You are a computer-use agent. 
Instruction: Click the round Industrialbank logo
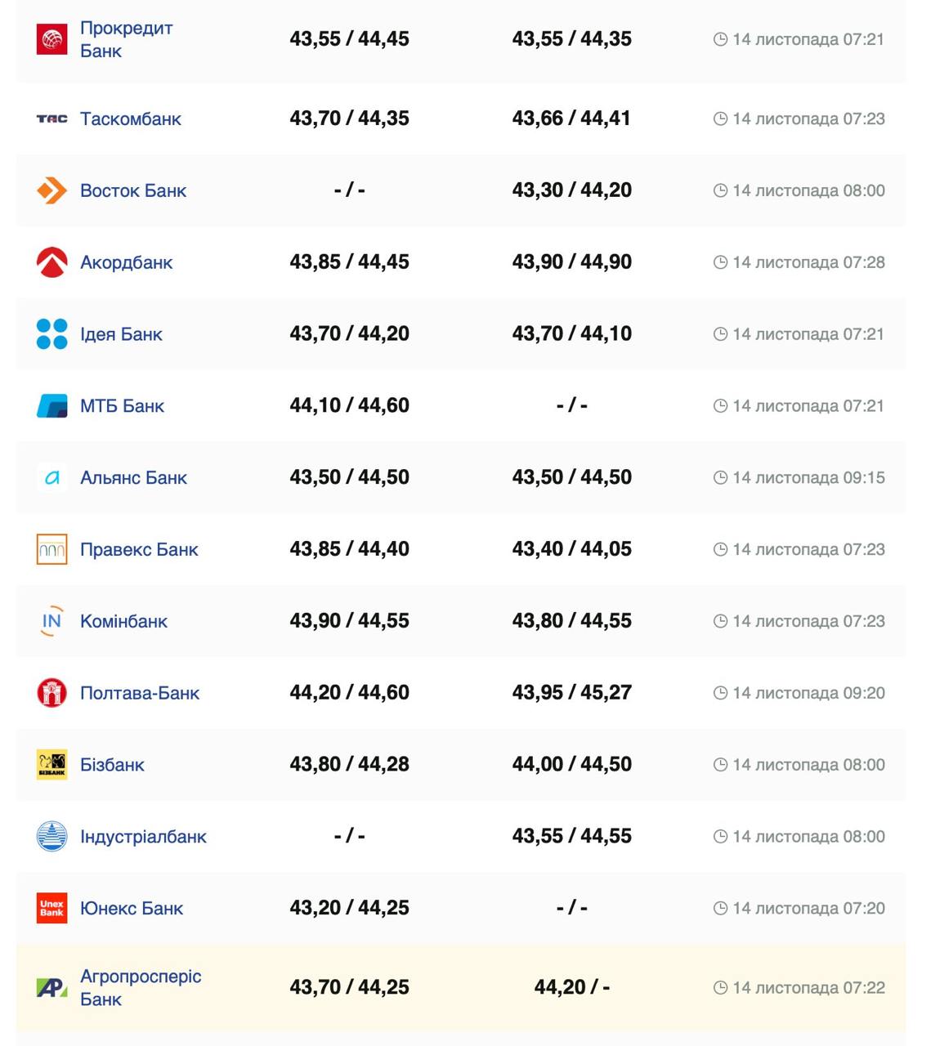coord(51,837)
